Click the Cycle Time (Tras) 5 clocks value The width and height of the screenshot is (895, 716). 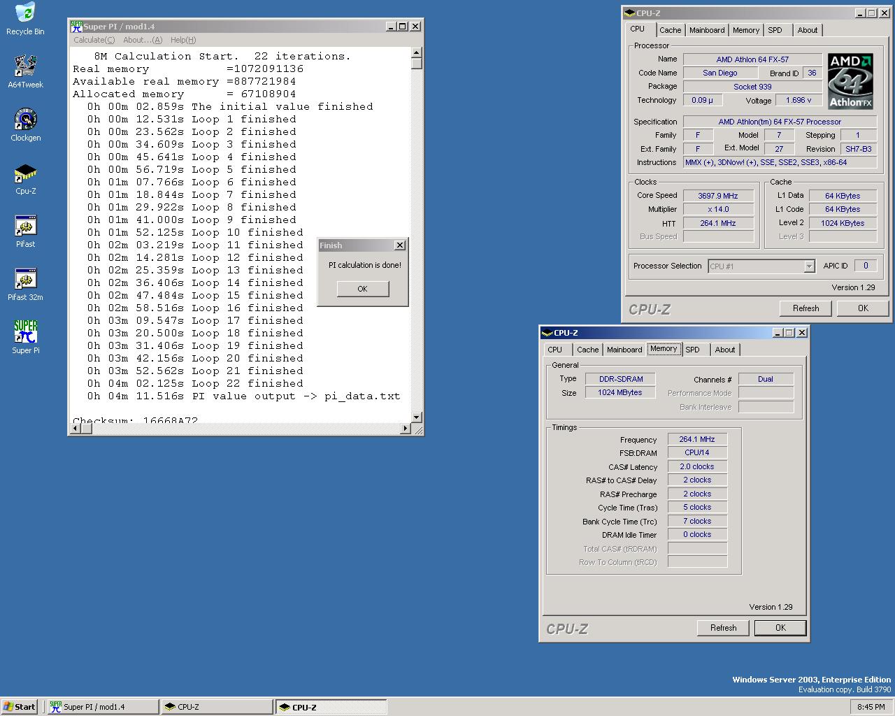point(697,507)
